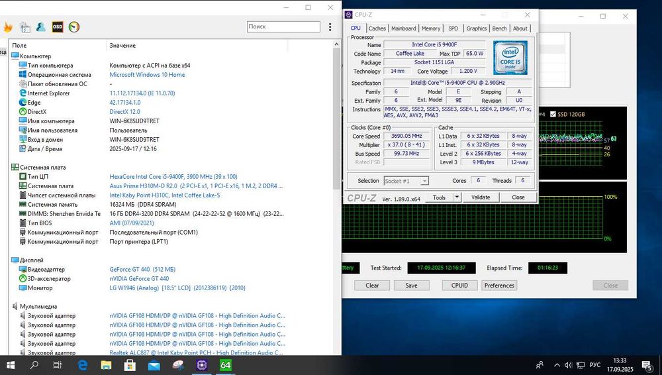The image size is (662, 375).
Task: Click the scrollbar up arrow in AIDA64 list
Action: 336,44
